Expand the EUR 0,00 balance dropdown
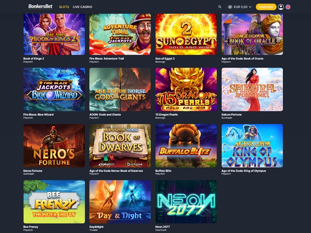Screen dimensions: 311x233 coord(242,7)
